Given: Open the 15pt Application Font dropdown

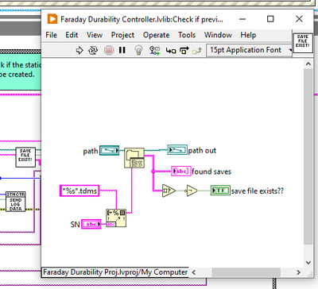Looking at the screenshot, I should (x=249, y=50).
